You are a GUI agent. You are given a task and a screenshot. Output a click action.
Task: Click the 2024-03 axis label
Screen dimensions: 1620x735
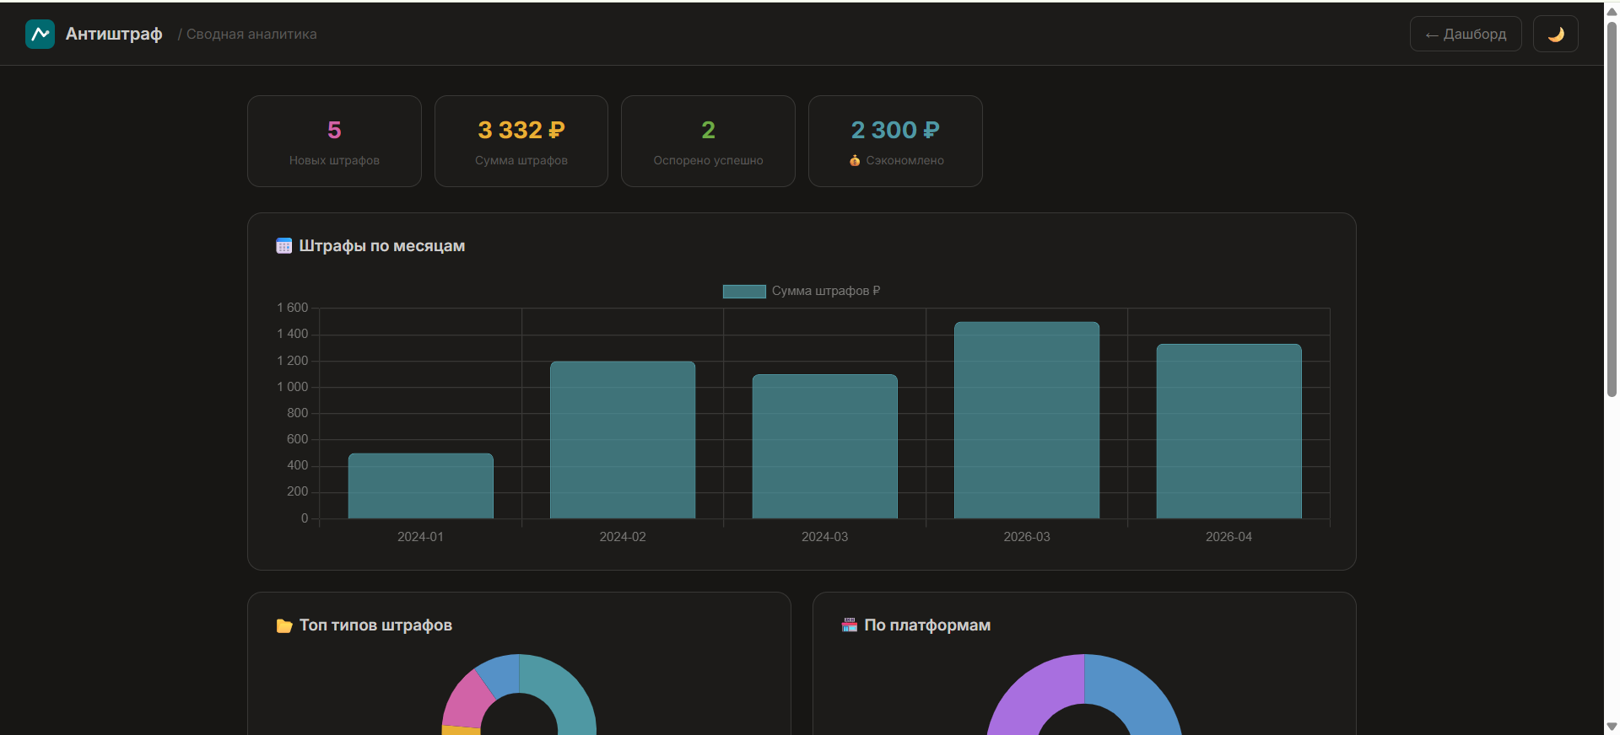pos(824,537)
